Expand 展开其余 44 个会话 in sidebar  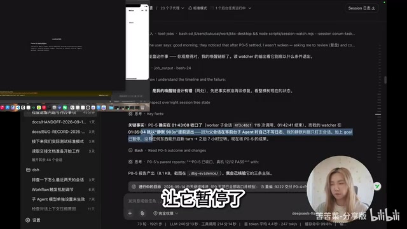[47, 160]
